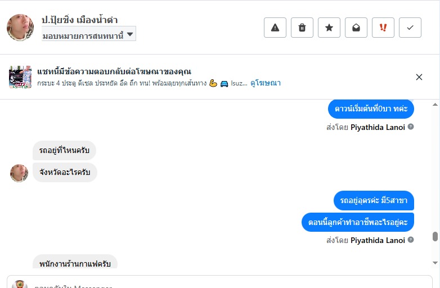
Task: Flag conversation with red exclamation icon
Action: coord(383,28)
